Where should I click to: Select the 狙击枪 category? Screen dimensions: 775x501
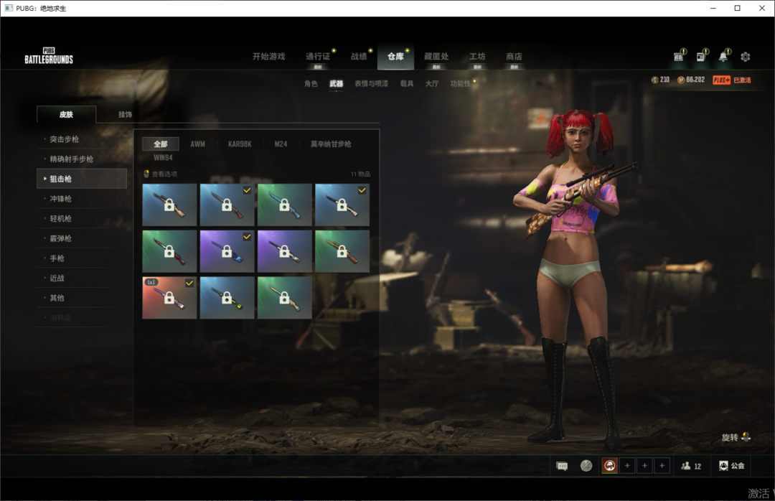click(82, 179)
